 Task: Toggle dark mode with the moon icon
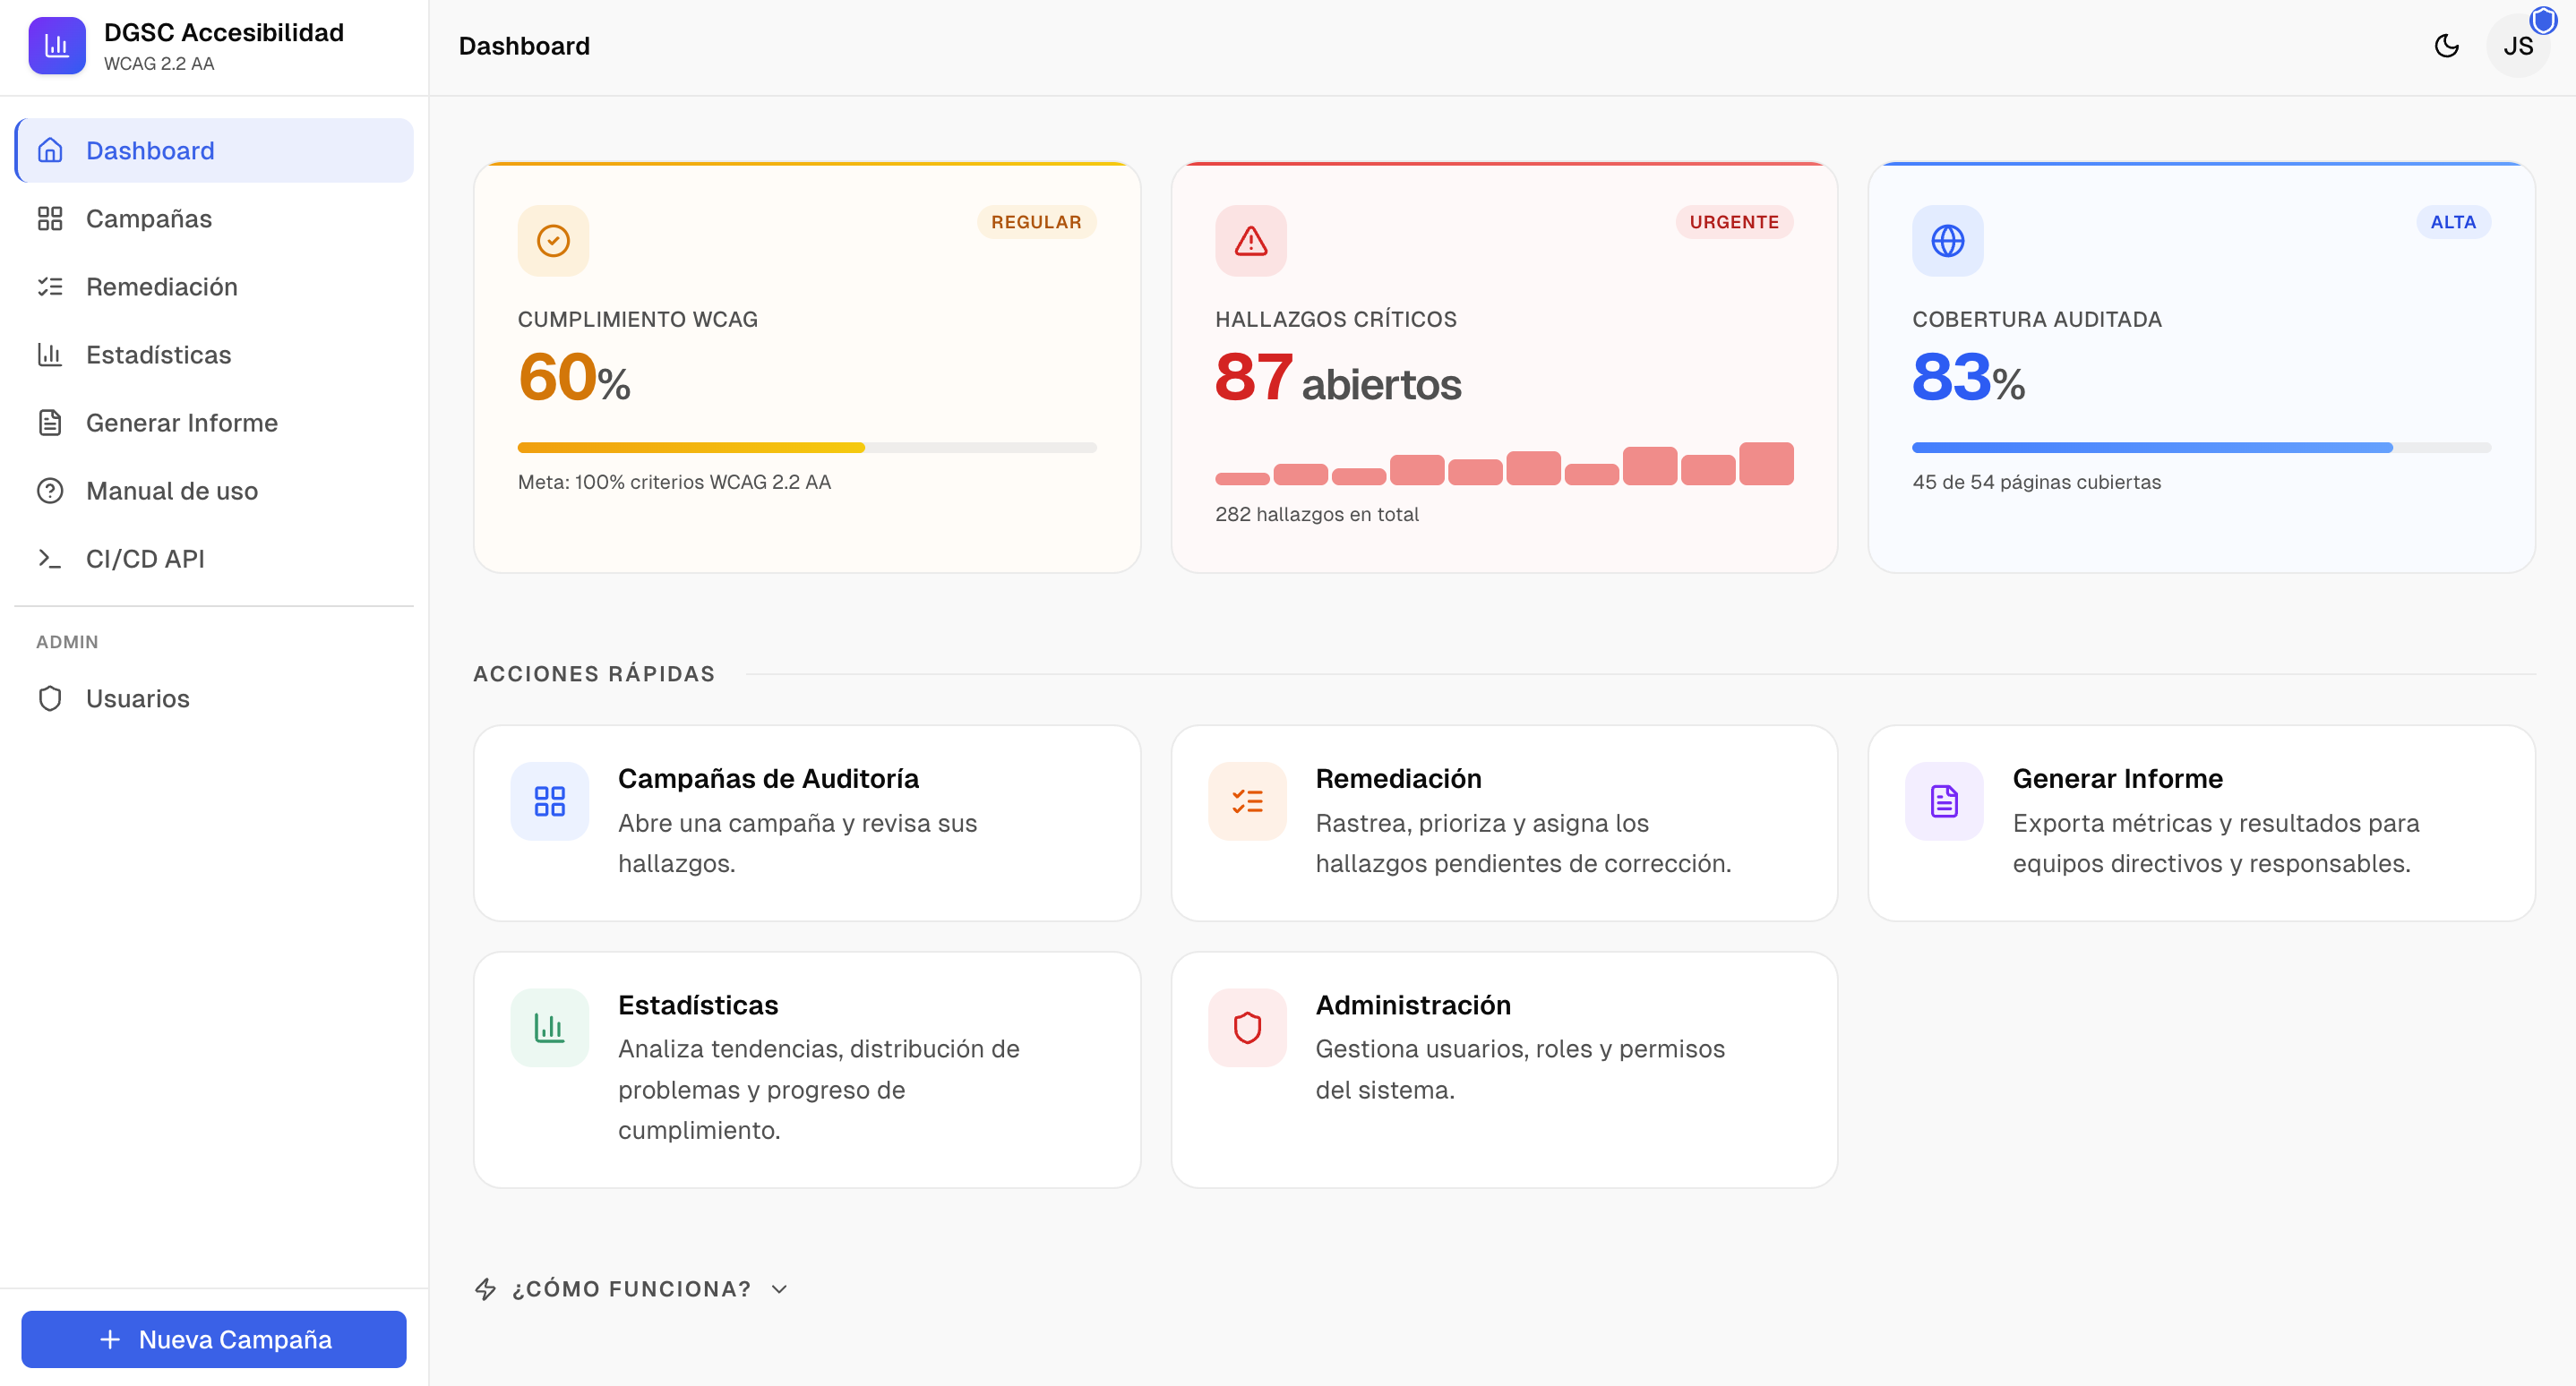2446,46
